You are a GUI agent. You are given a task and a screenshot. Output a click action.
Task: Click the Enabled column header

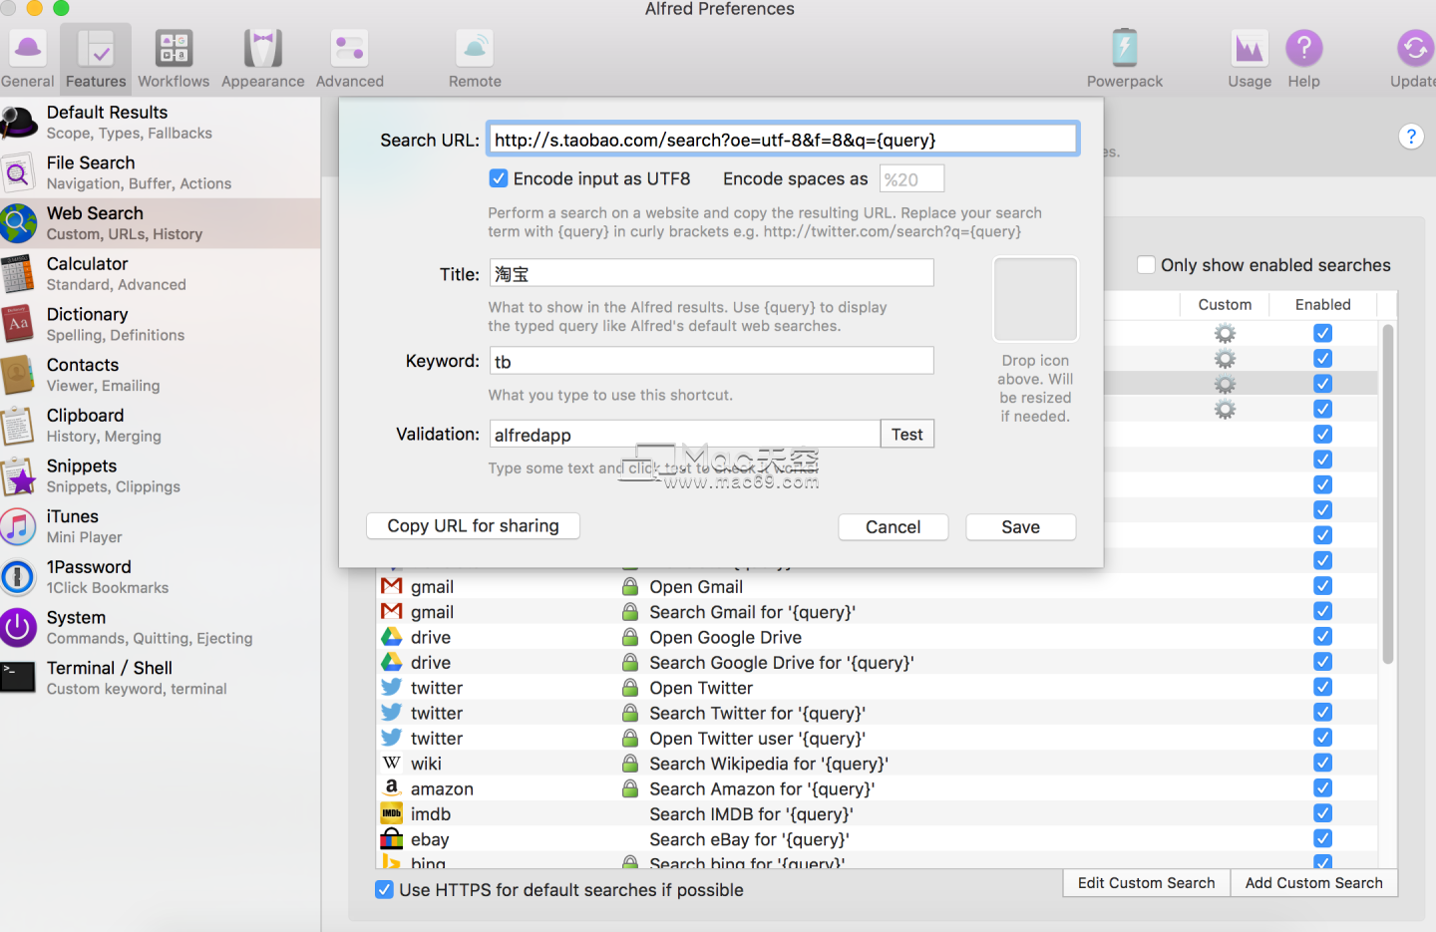1323,304
